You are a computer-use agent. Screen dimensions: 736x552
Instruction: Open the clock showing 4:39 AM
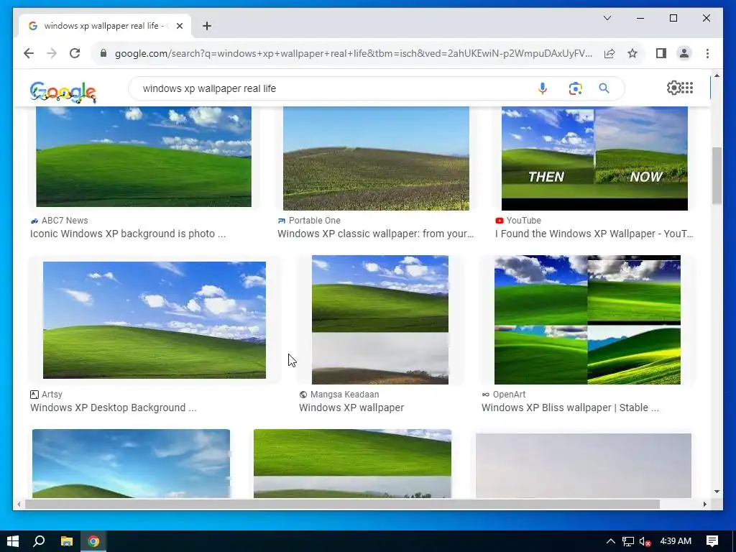(676, 541)
